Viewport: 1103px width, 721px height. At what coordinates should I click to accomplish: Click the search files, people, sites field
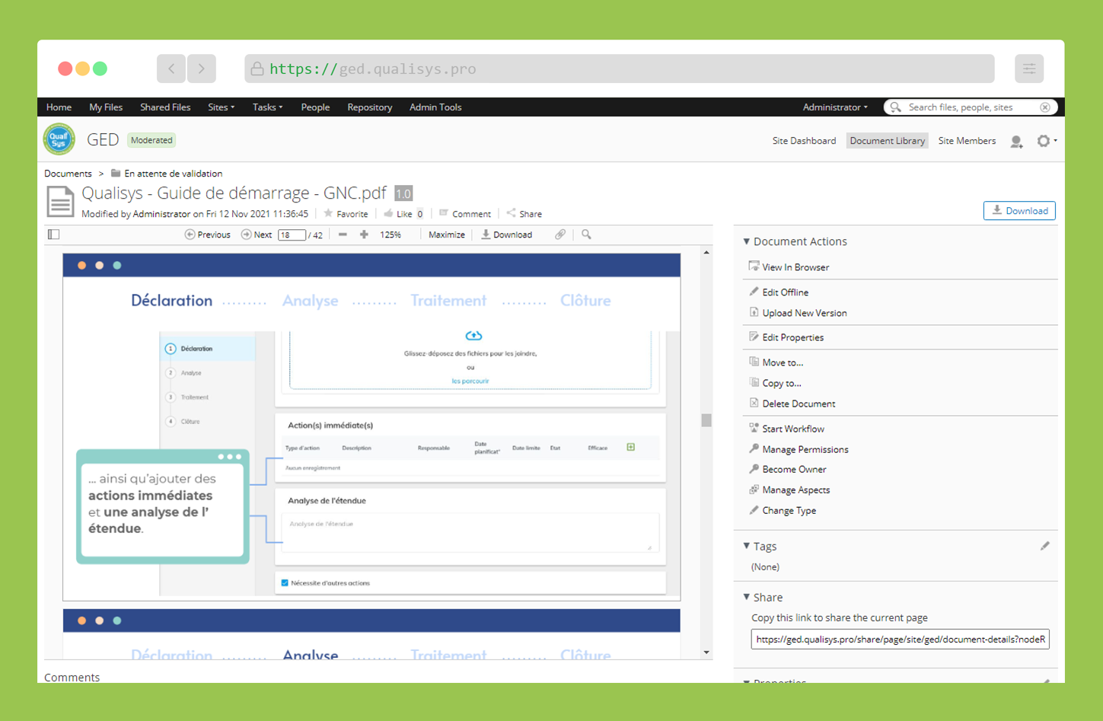tap(971, 107)
